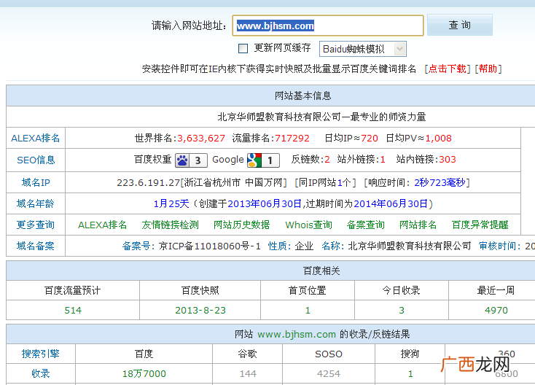Click the 百度快照 column header
535x385 pixels.
click(x=200, y=290)
